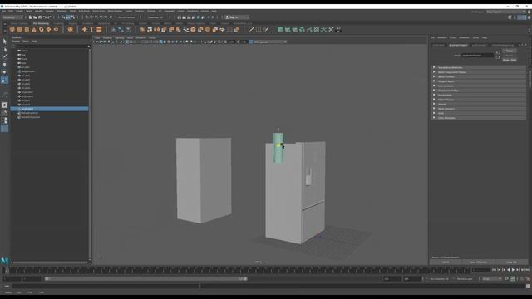Screen dimensions: 532x299
Task: Expand the Smooth Mesh section
Action: click(480, 86)
